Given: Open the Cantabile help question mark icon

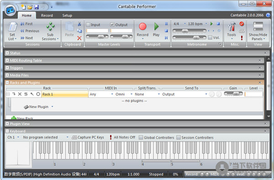Looking at the screenshot, I should (268, 15).
